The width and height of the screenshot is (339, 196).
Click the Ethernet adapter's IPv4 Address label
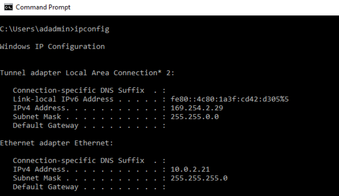(x=39, y=169)
